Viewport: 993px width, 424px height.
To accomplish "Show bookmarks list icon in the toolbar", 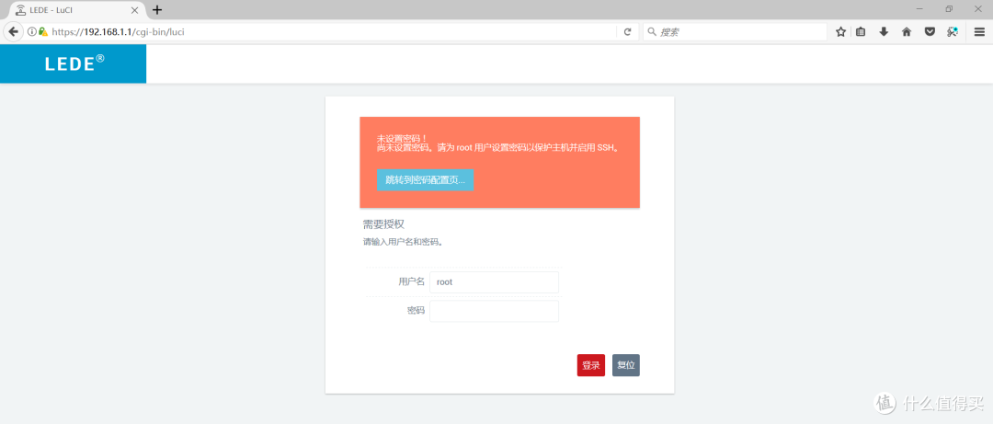I will click(861, 31).
